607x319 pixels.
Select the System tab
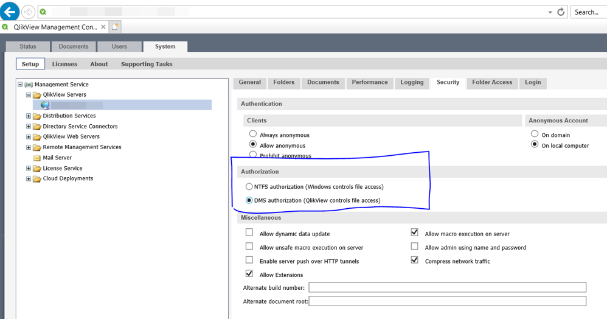click(x=165, y=46)
